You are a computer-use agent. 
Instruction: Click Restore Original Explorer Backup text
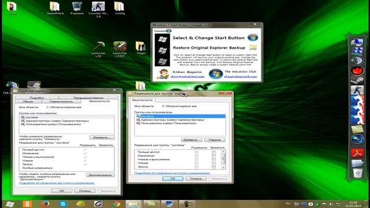(209, 47)
